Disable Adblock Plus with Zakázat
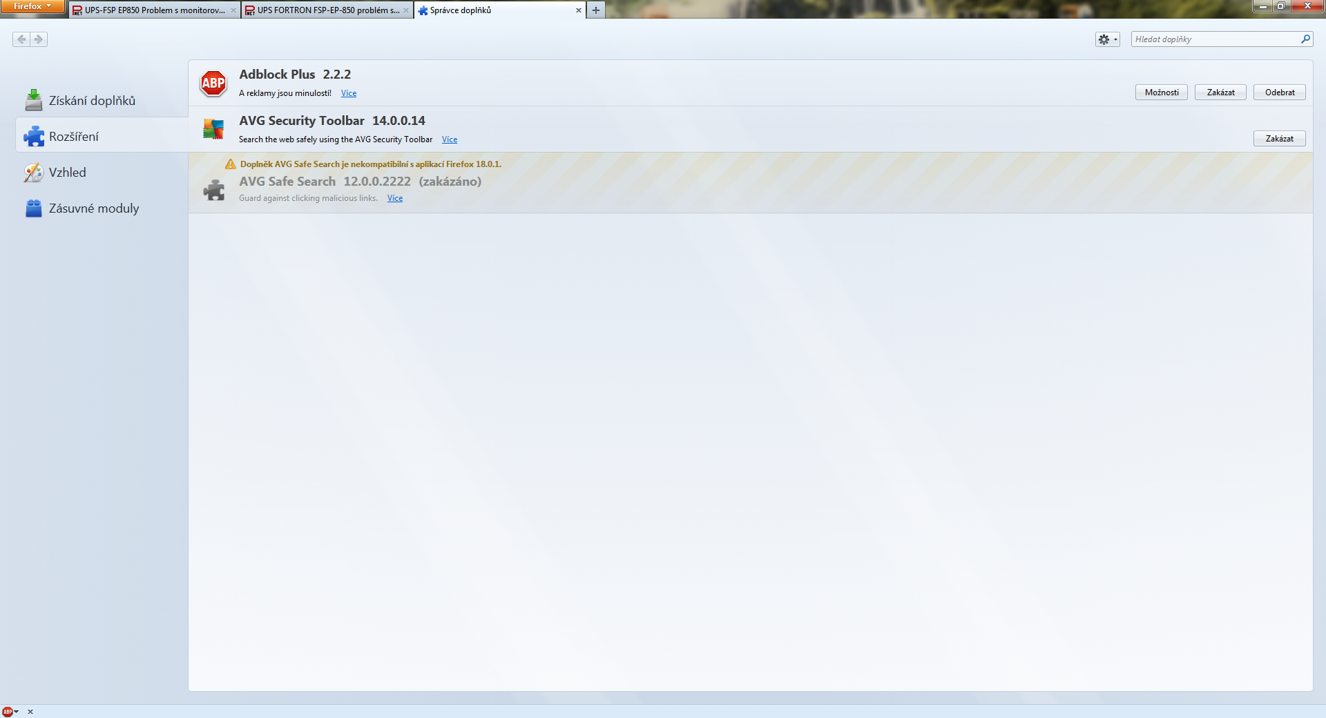Viewport: 1326px width, 718px height. (1220, 93)
